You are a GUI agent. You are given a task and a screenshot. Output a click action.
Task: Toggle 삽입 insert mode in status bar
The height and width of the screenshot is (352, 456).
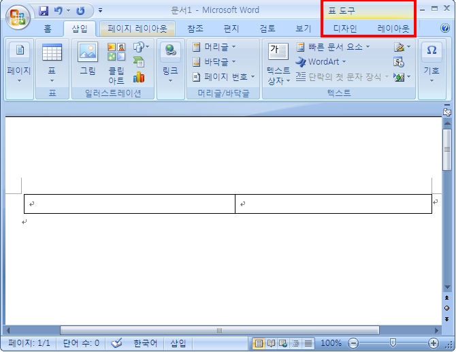pos(178,343)
